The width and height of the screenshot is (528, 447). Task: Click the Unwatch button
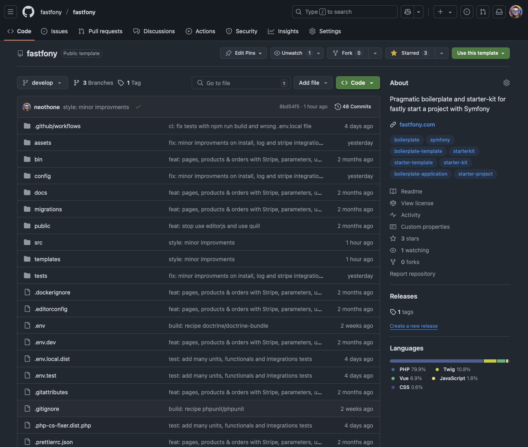(x=292, y=53)
